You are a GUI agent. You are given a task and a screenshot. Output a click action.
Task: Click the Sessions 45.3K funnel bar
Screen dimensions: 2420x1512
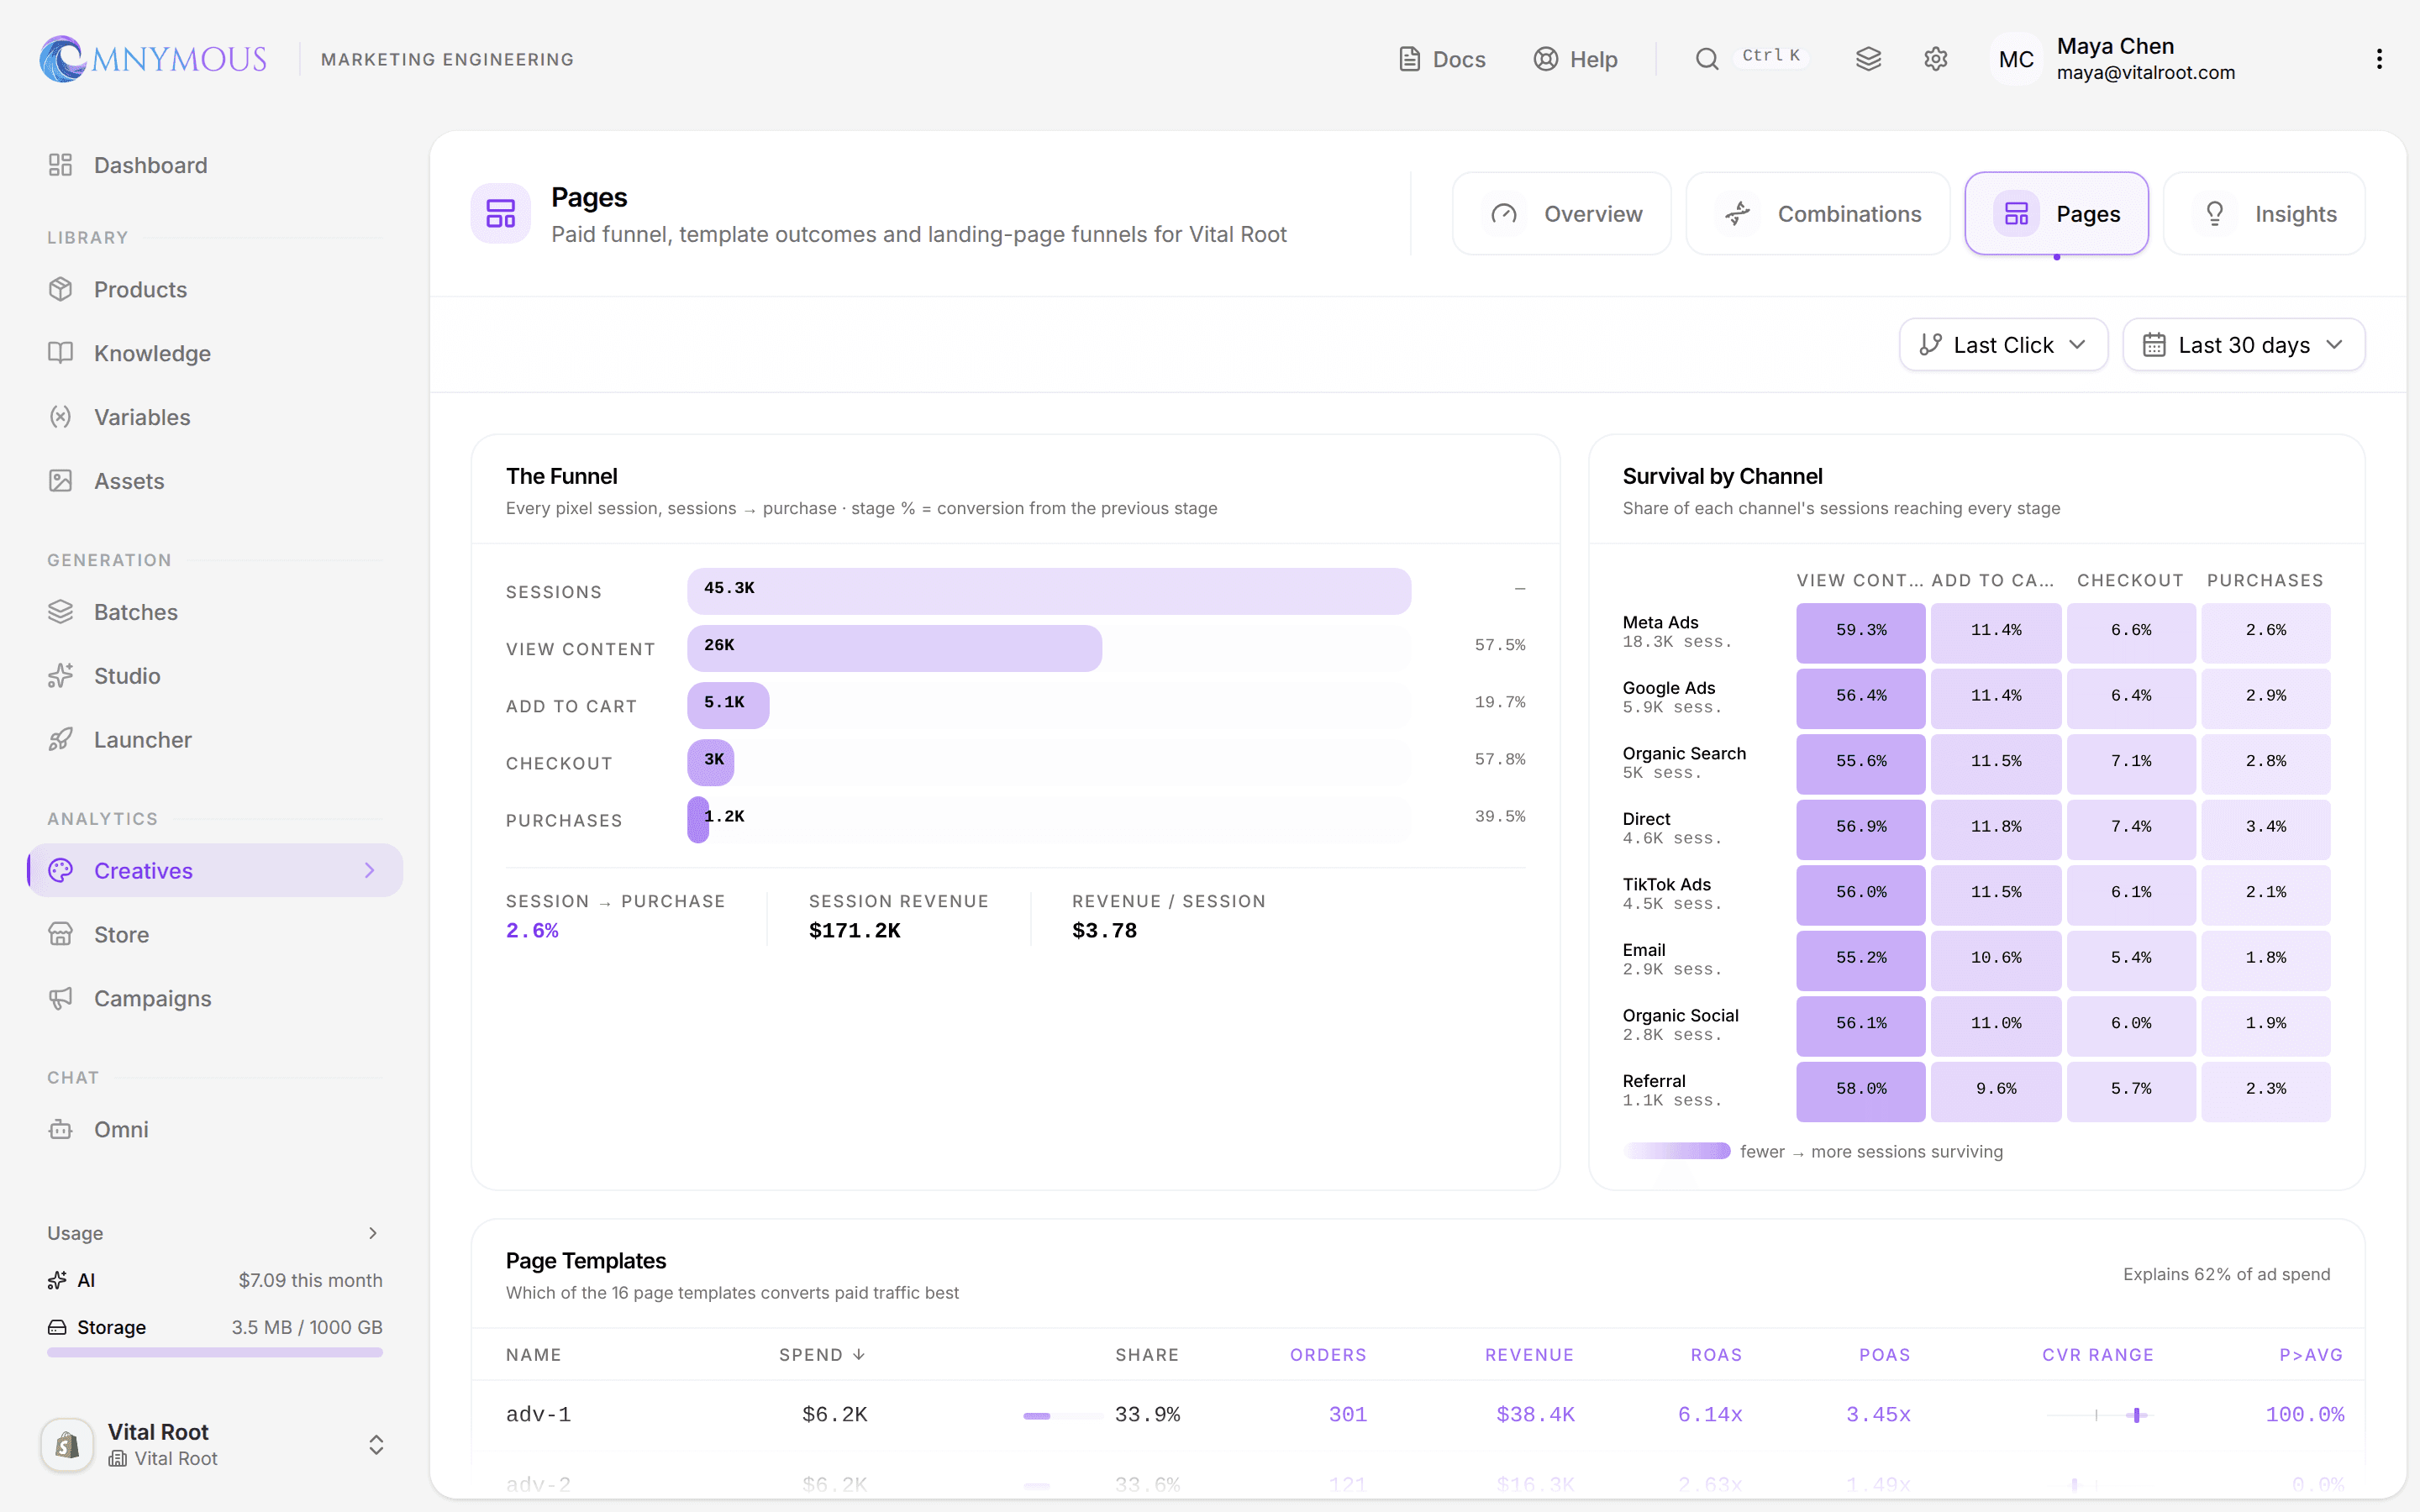coord(1049,591)
